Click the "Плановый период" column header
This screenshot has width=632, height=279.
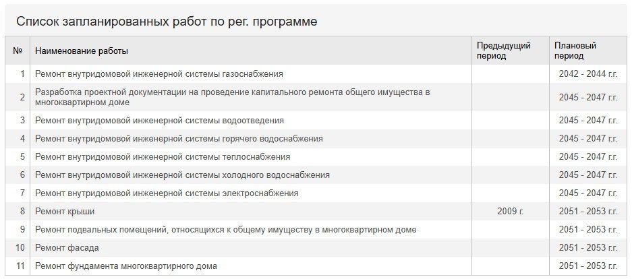pyautogui.click(x=575, y=51)
